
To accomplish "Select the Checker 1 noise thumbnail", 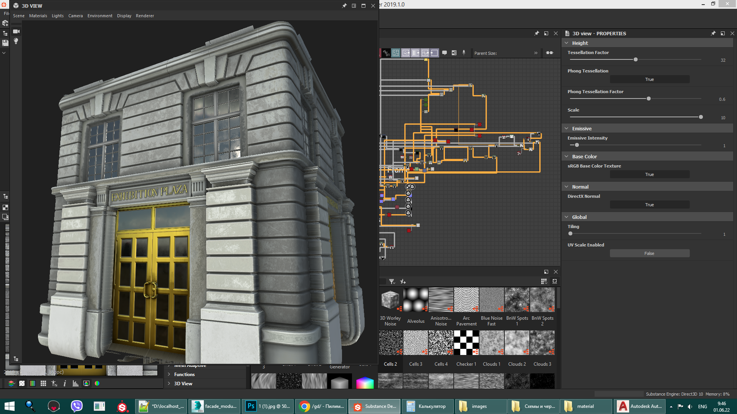I will point(466,343).
